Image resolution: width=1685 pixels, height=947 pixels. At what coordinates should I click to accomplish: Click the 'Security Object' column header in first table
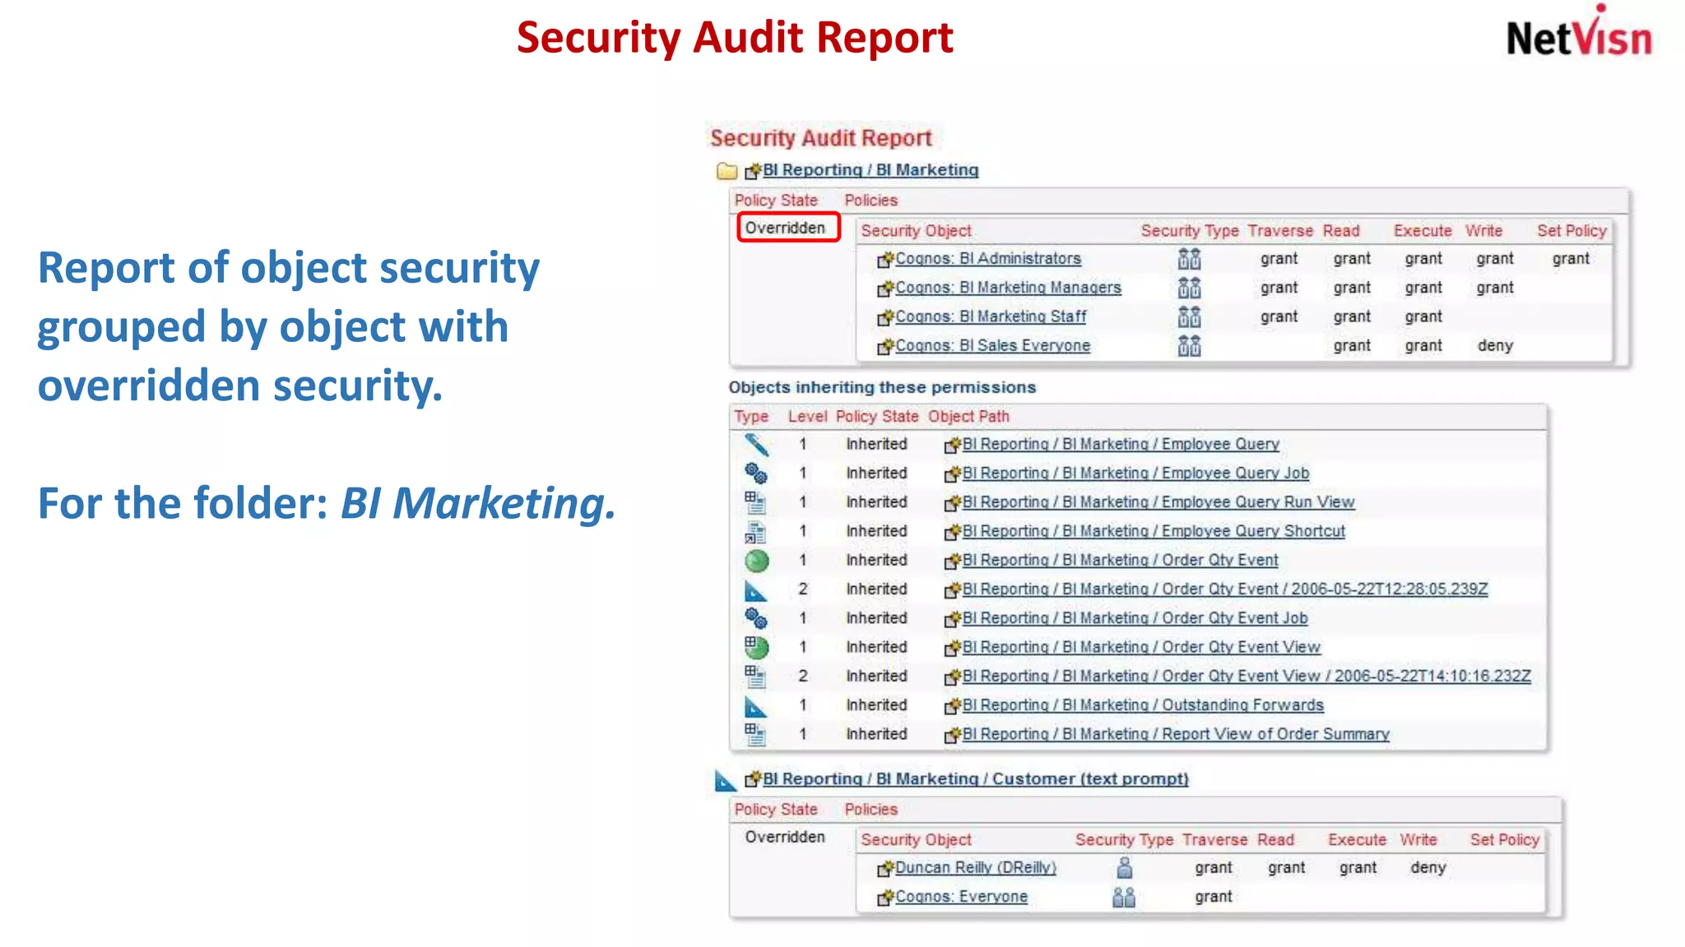(x=916, y=231)
